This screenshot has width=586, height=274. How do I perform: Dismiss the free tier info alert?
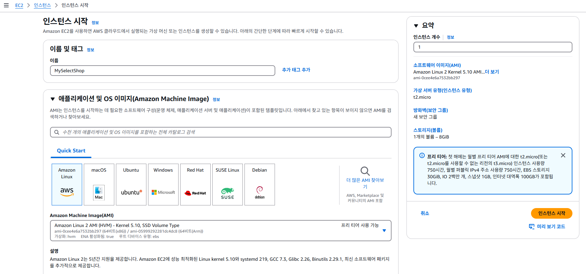click(563, 155)
